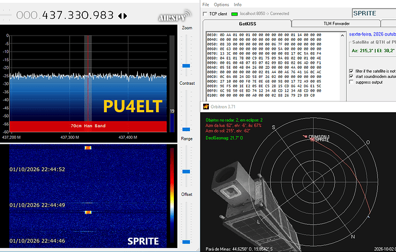Click the Azm da lua info line
The width and height of the screenshot is (396, 252).
(x=234, y=125)
